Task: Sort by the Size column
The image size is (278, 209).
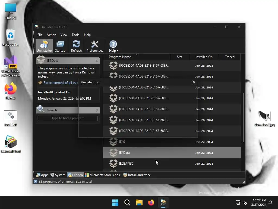Action: point(180,57)
